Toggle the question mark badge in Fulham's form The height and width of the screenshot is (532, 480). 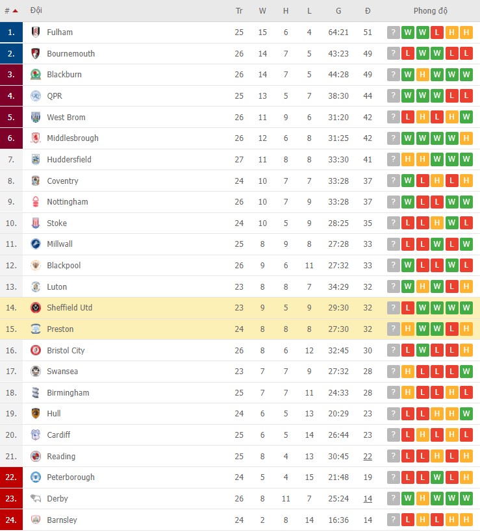coord(393,32)
